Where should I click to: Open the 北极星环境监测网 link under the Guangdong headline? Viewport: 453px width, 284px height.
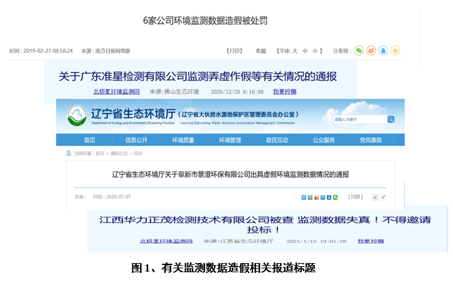[117, 92]
